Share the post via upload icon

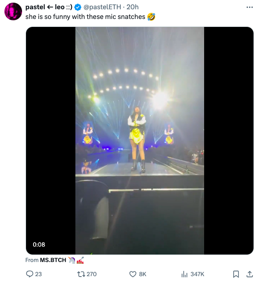(x=250, y=274)
